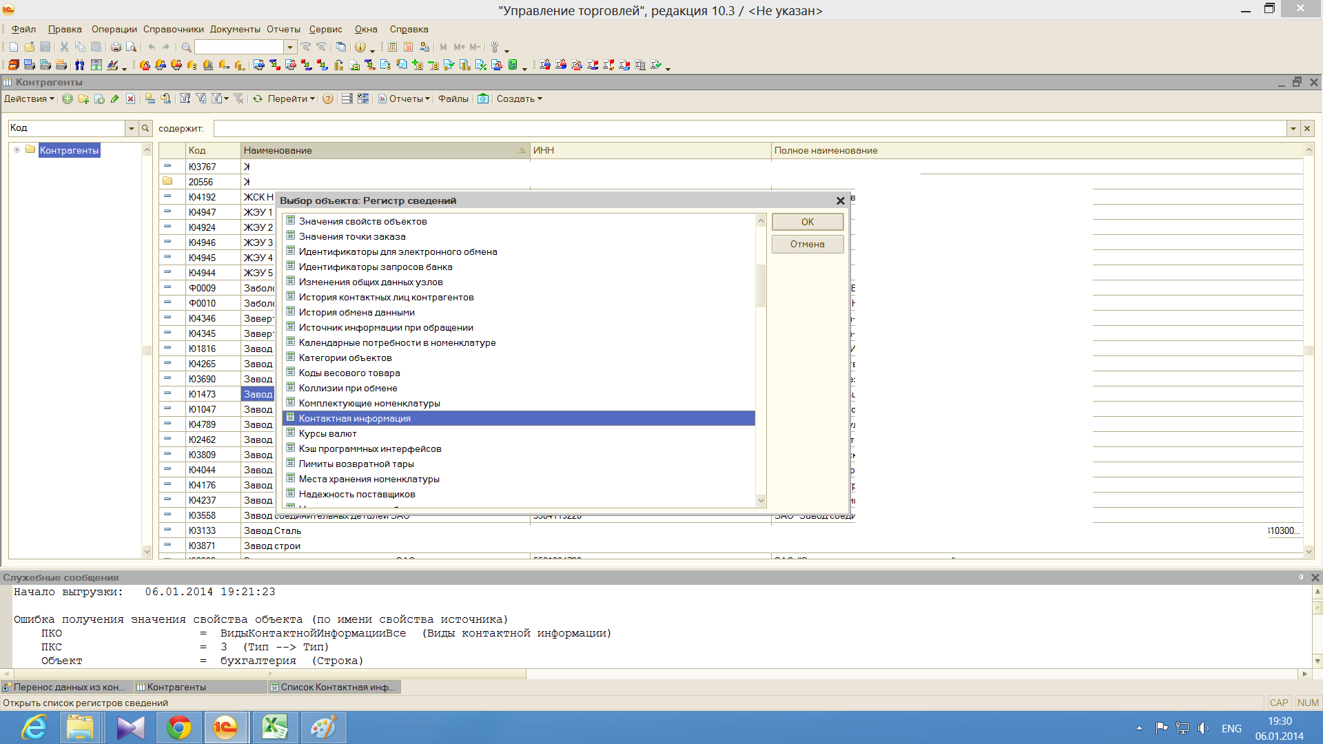Image resolution: width=1323 pixels, height=744 pixels.
Task: Sort by the Наименование column header
Action: point(385,150)
